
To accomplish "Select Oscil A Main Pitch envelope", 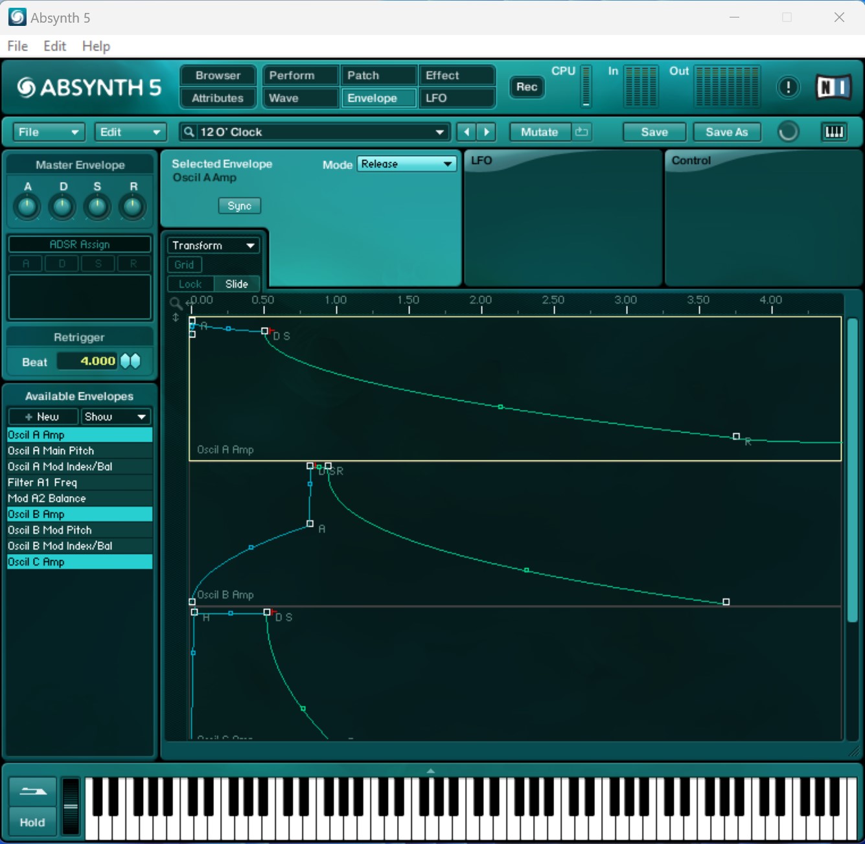I will [80, 451].
